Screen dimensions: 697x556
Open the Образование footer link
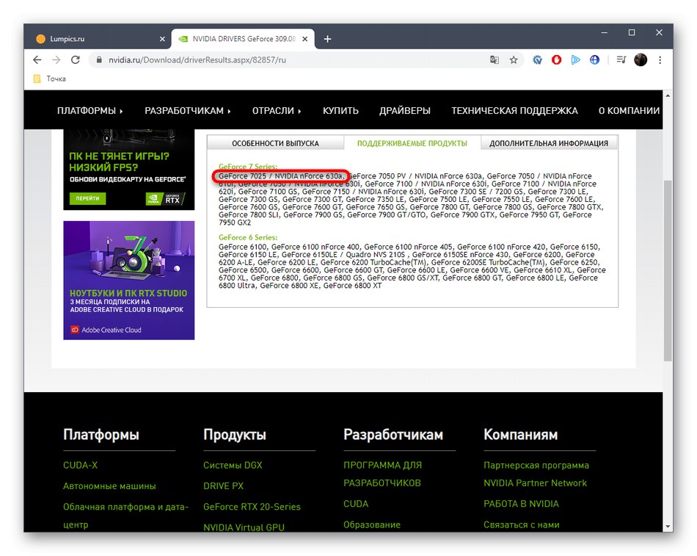coord(372,525)
